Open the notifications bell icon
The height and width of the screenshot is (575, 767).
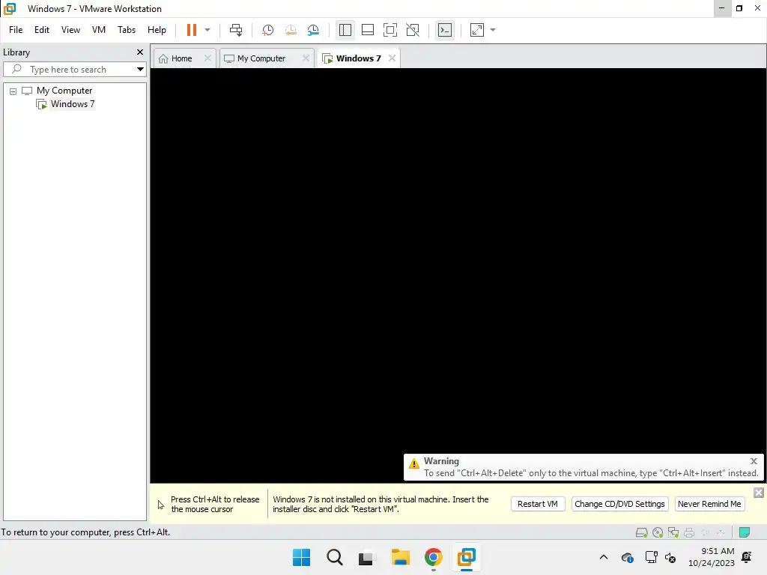click(x=747, y=557)
